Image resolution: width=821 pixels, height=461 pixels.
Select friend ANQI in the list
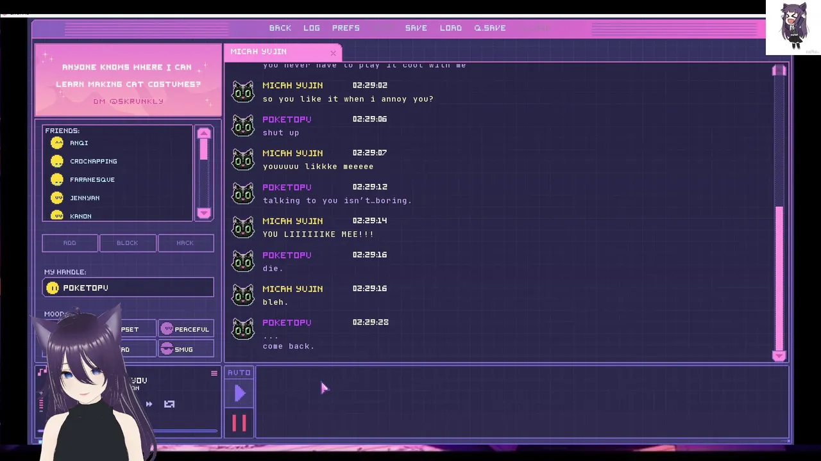79,143
